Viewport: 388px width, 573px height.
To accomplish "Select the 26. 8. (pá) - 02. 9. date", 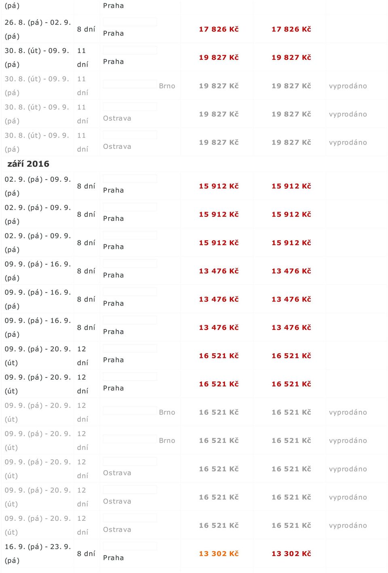I will pos(38,29).
